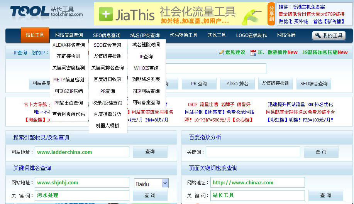Select 网页GZIP压缩 menu entry
This screenshot has height=204, width=354.
click(x=69, y=91)
